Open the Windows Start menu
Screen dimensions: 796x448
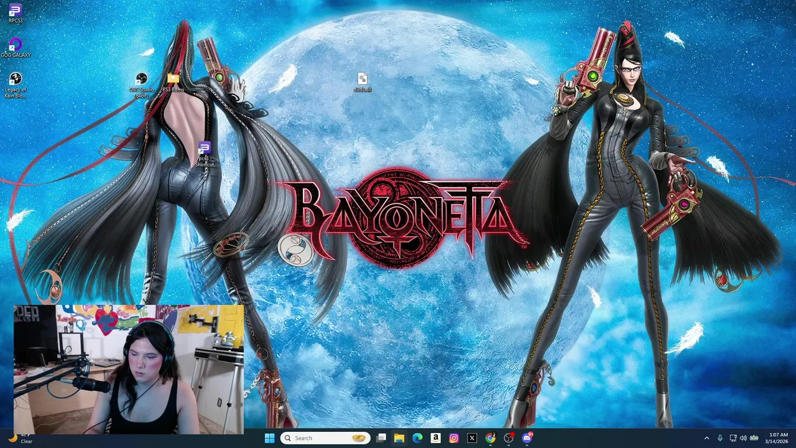pos(269,438)
